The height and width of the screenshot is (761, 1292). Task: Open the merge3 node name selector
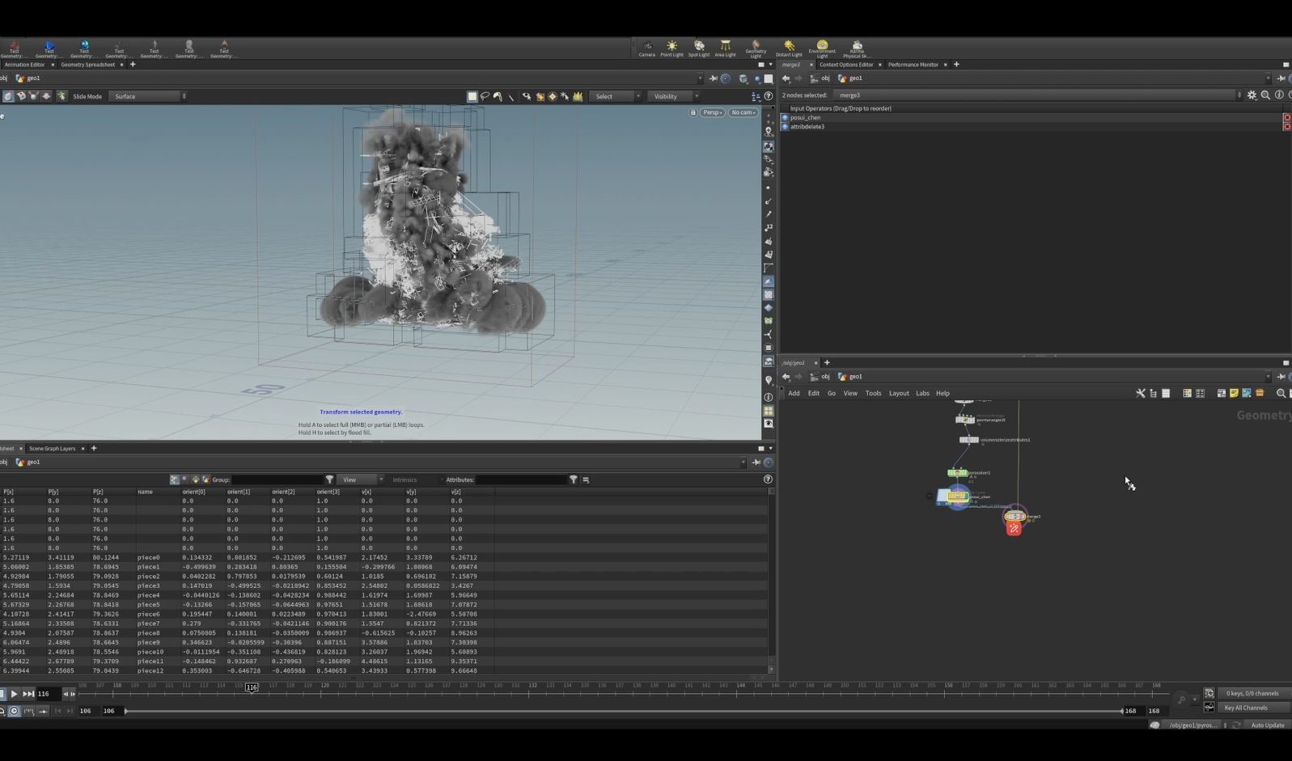[x=1040, y=95]
